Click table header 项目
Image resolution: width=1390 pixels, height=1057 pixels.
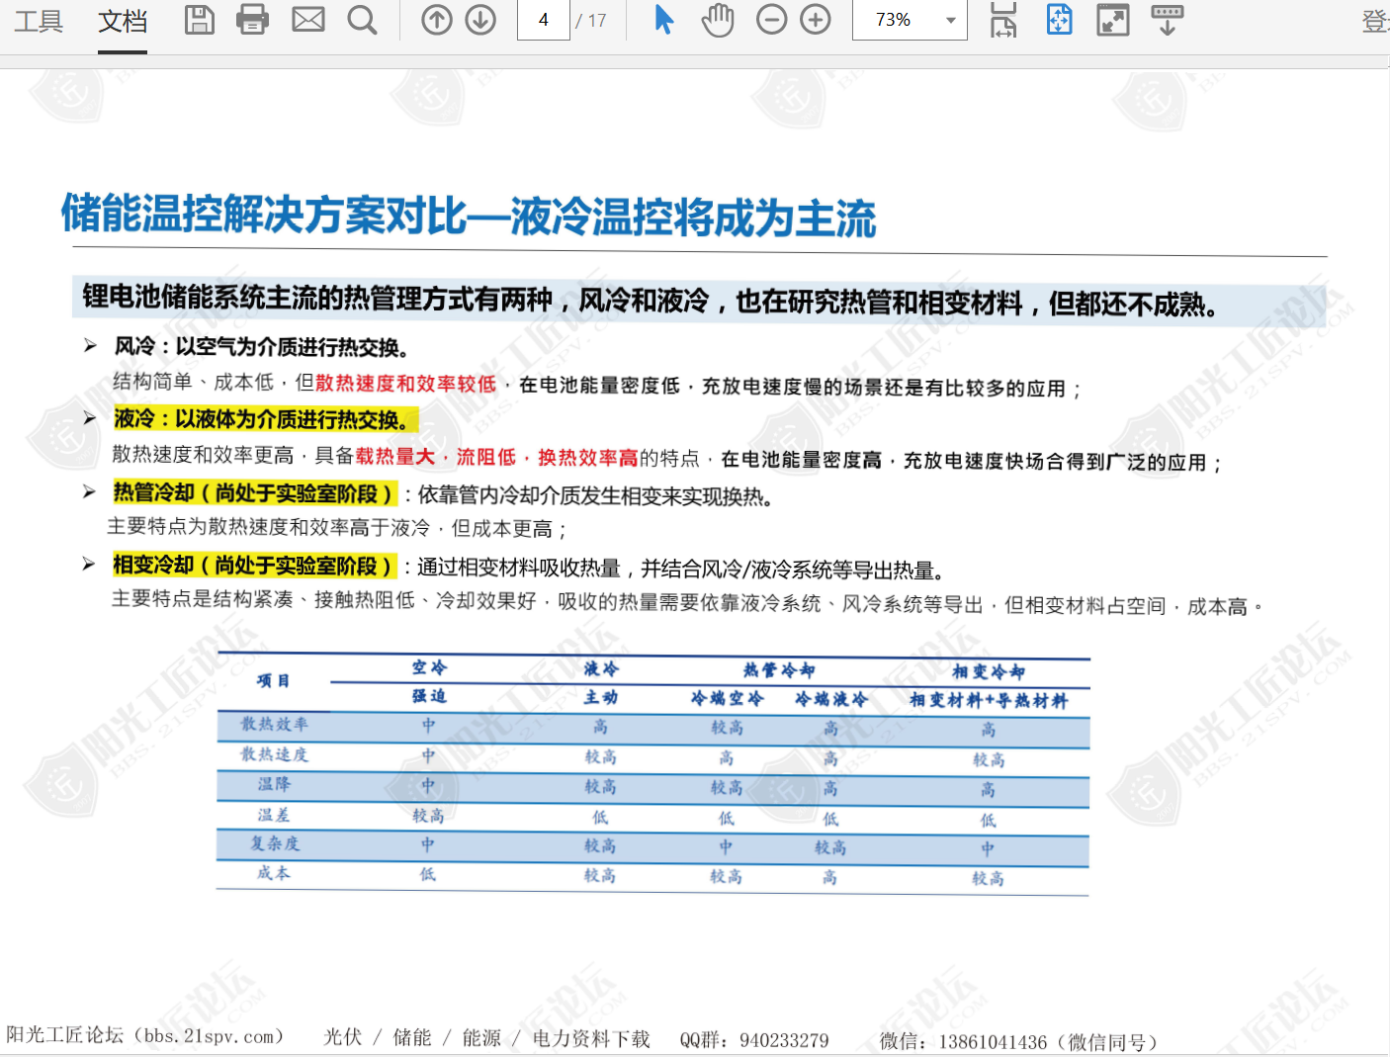tap(273, 680)
